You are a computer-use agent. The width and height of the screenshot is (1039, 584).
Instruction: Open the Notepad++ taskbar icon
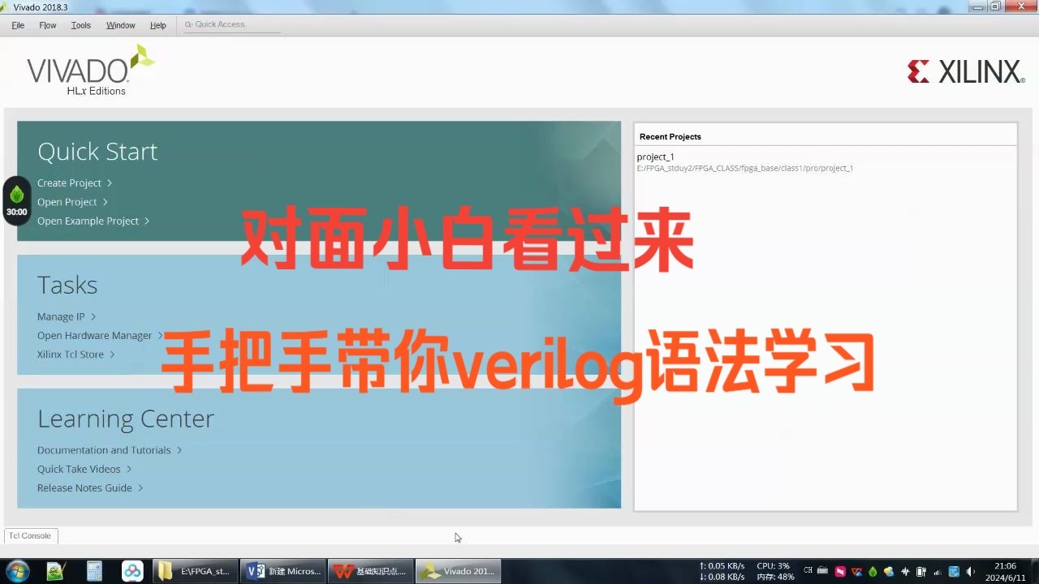click(55, 571)
